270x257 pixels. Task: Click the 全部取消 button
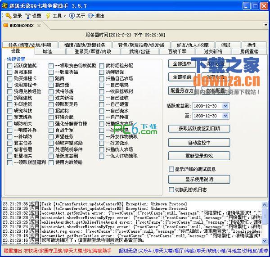click(x=182, y=77)
